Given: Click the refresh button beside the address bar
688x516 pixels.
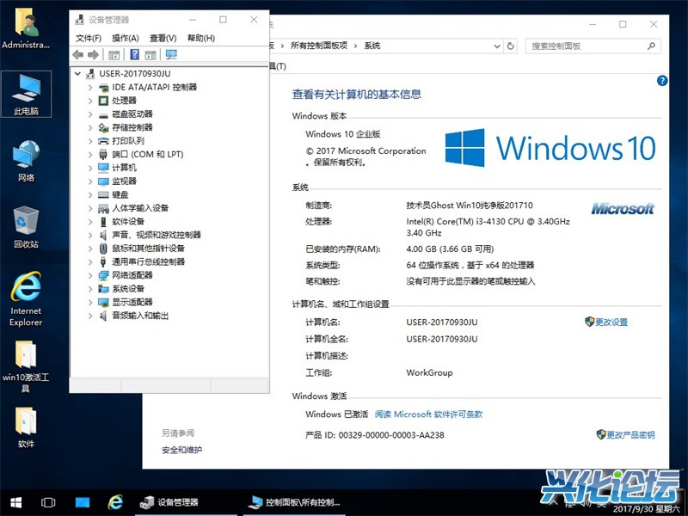Looking at the screenshot, I should (x=511, y=46).
